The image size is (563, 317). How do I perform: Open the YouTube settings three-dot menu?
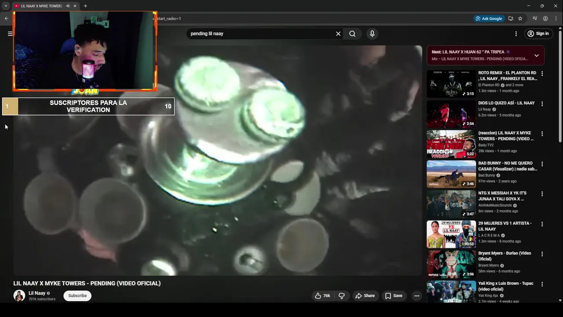click(516, 33)
